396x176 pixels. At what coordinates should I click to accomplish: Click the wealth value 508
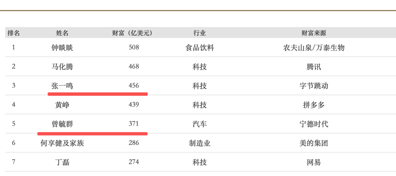[134, 47]
